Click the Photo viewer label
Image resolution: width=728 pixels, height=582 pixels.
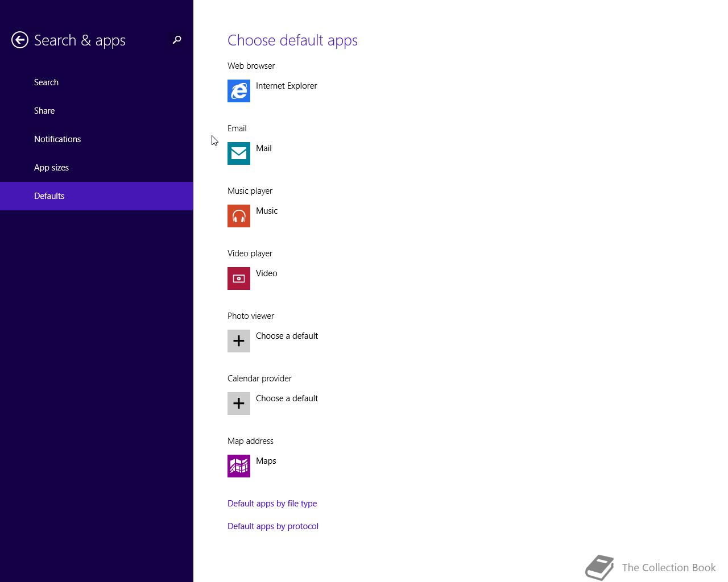(251, 316)
